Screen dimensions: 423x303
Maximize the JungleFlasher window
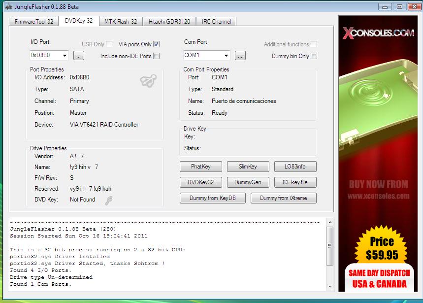pyautogui.click(x=399, y=6)
